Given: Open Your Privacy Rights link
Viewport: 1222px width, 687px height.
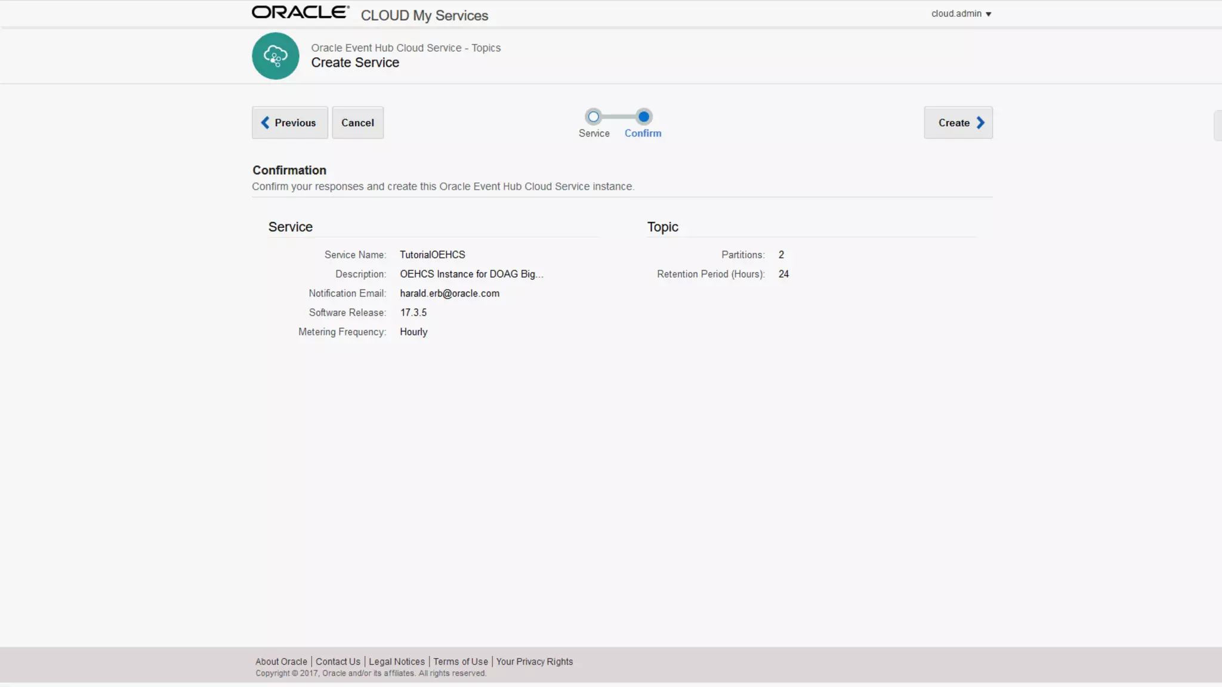Looking at the screenshot, I should click(534, 661).
